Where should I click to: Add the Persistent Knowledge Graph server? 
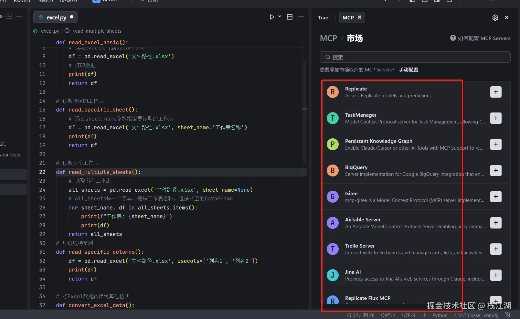click(x=496, y=144)
